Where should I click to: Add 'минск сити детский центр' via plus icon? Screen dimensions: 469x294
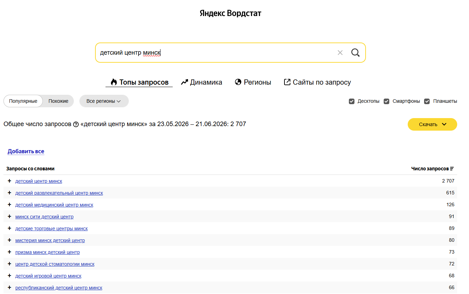(x=9, y=216)
